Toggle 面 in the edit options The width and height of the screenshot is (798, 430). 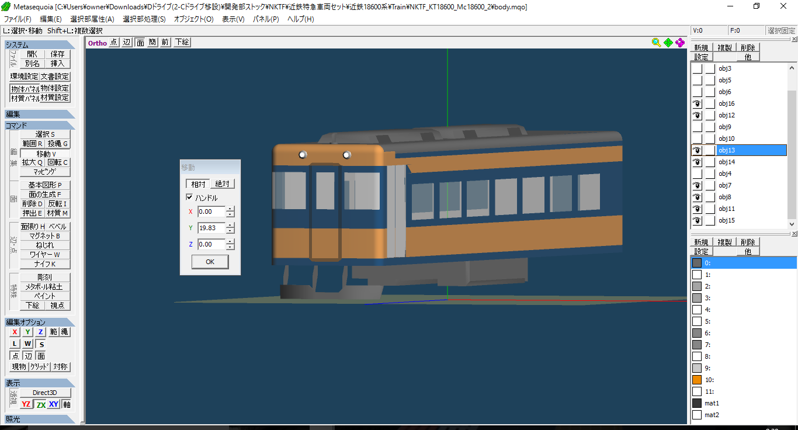pyautogui.click(x=41, y=356)
